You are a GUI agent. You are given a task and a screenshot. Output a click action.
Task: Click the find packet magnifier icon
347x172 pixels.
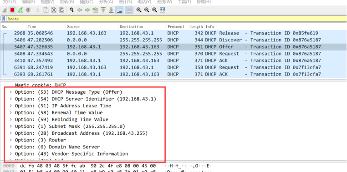pyautogui.click(x=71, y=10)
